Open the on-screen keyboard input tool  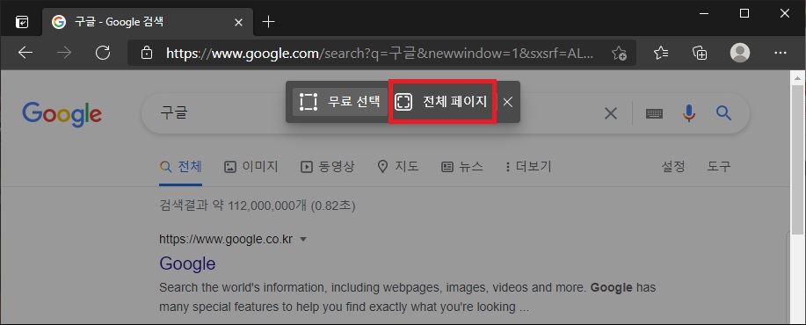tap(654, 114)
